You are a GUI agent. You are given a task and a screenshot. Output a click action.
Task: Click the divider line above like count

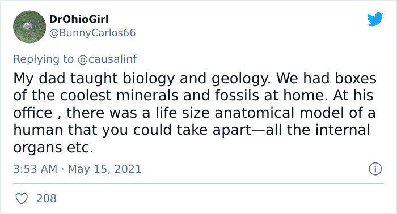[x=198, y=183]
